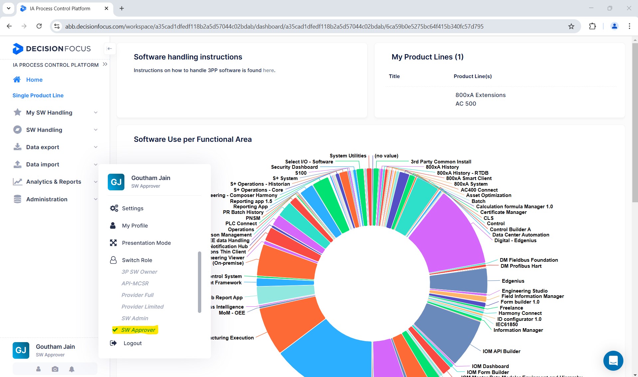Expand the Analytics & Reports chevron
The height and width of the screenshot is (377, 638).
point(96,182)
